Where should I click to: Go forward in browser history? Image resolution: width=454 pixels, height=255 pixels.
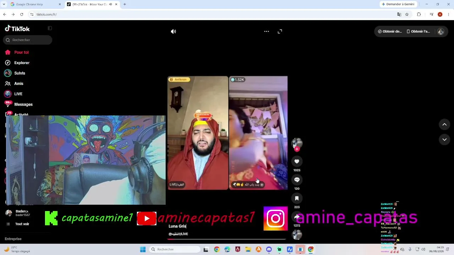pos(13,15)
